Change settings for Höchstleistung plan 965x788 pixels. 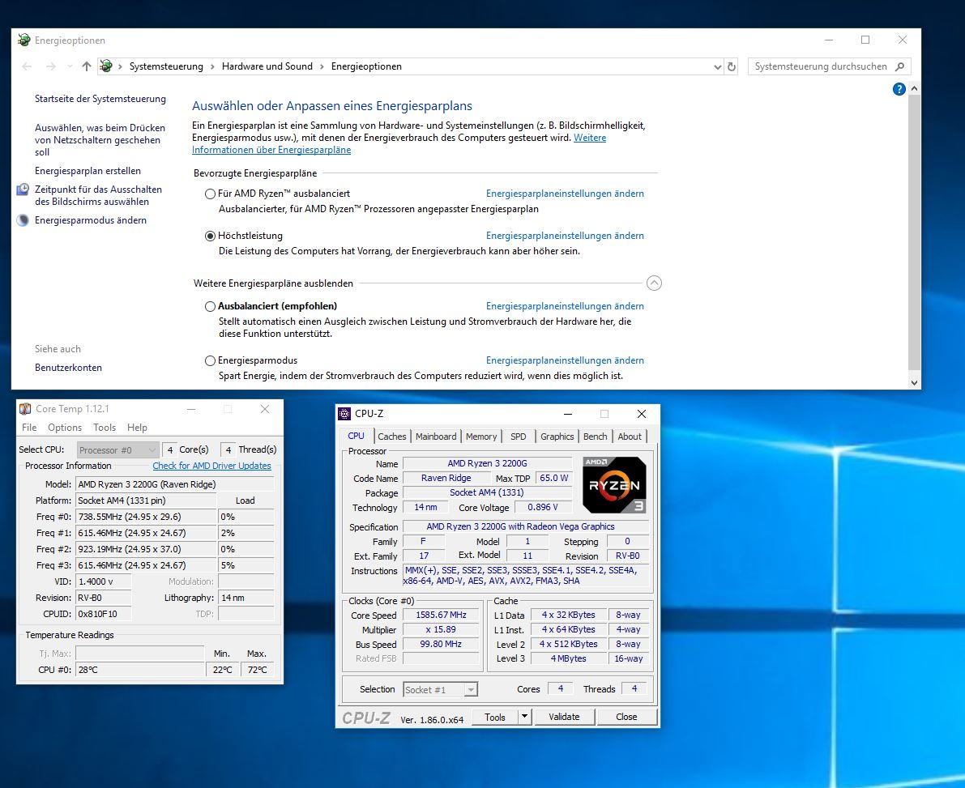[x=565, y=236]
